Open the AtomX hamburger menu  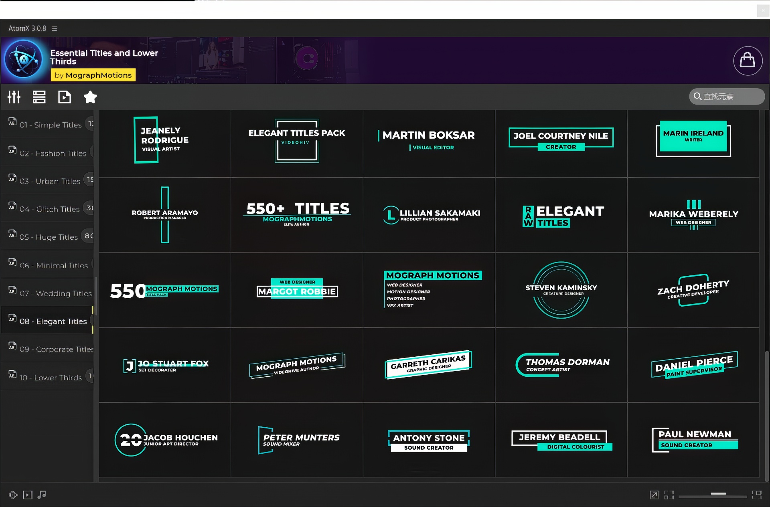55,28
